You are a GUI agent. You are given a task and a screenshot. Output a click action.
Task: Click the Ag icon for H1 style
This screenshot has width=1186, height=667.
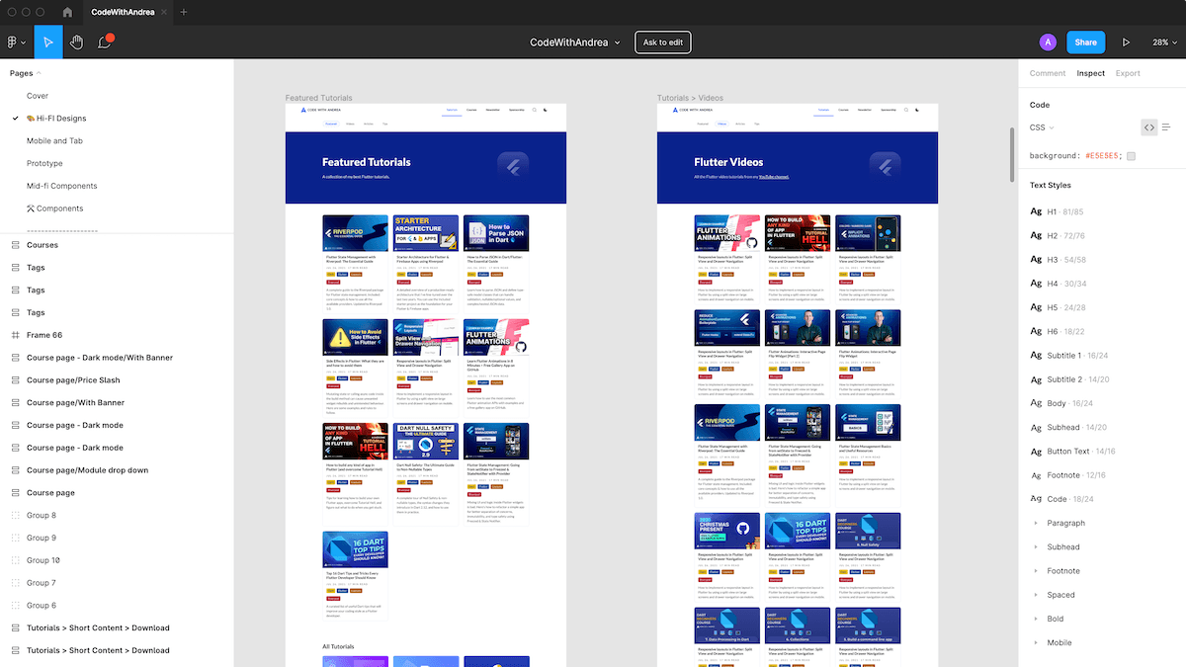point(1036,211)
